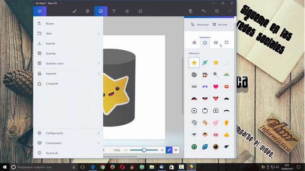Pick the spiral sticker
Screen dimensions: 305x171
click(194, 75)
